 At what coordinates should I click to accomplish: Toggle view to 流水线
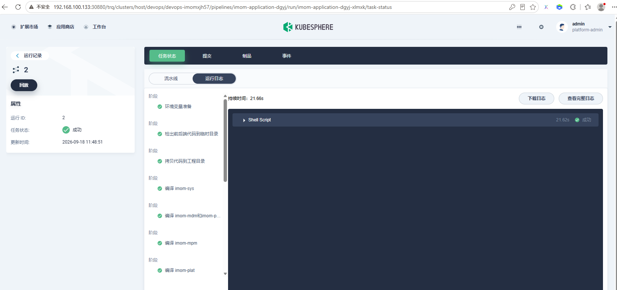point(171,79)
